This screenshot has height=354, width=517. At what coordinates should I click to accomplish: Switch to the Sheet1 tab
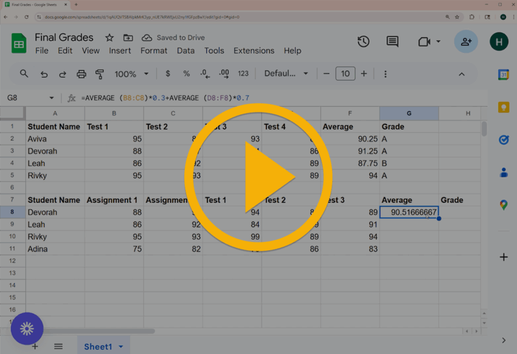(98, 346)
